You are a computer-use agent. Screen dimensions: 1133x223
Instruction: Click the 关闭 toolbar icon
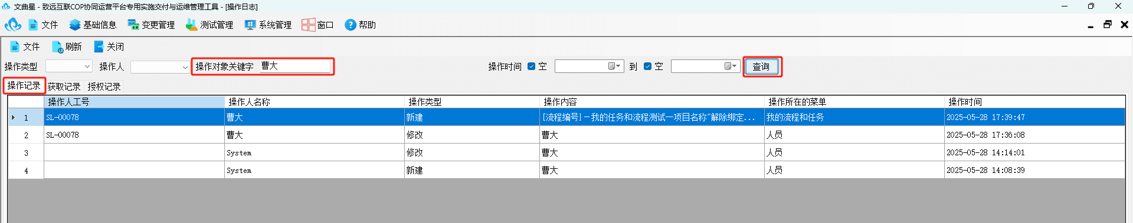tap(99, 47)
